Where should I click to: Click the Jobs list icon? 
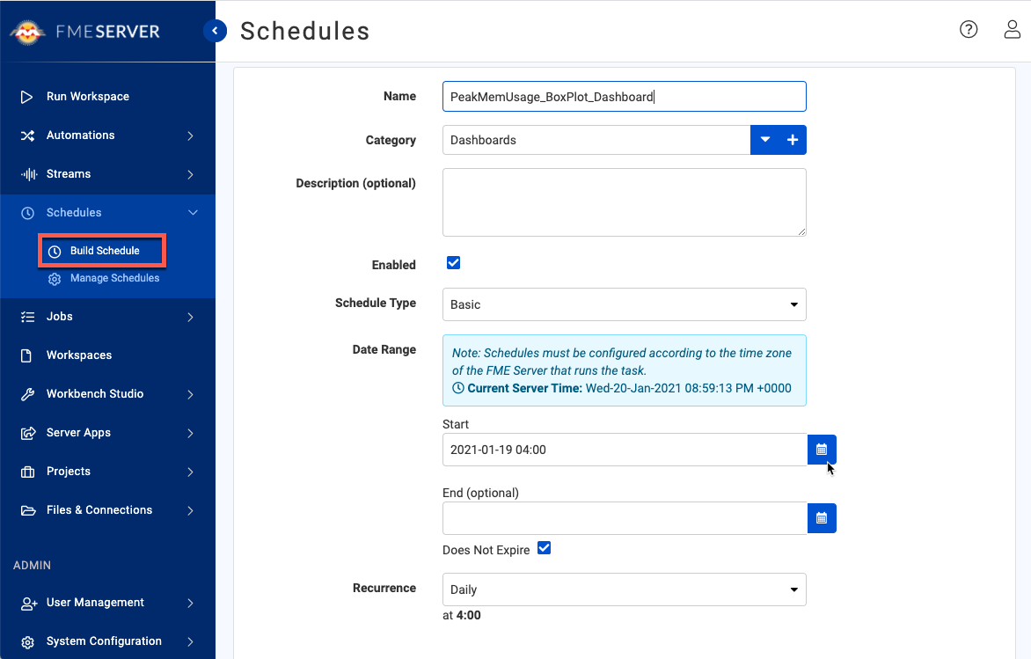27,317
